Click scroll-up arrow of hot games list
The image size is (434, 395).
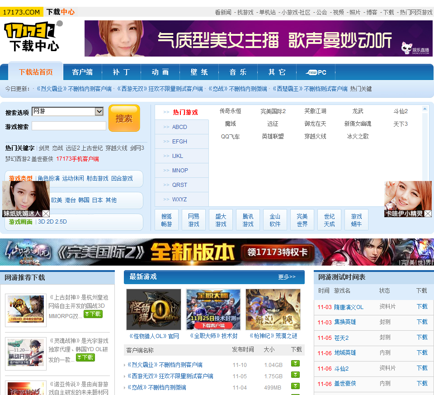tap(425, 109)
